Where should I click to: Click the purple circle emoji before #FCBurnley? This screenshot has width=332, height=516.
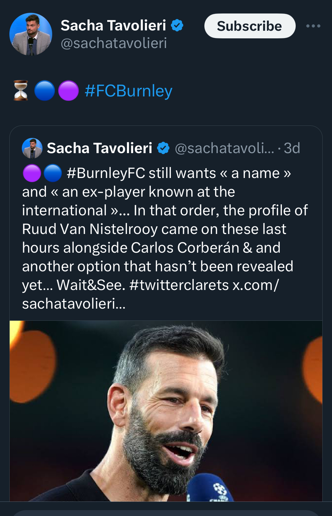click(68, 91)
